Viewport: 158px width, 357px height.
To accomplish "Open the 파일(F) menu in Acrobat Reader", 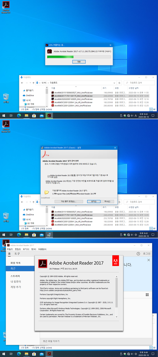I will pyautogui.click(x=10, y=249).
